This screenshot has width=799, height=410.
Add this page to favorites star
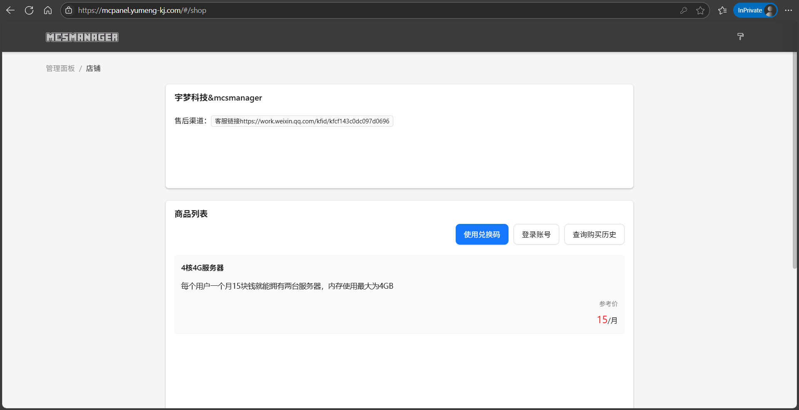pos(700,10)
